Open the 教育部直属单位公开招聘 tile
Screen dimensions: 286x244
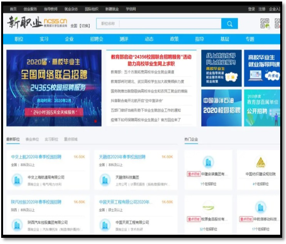(x=262, y=108)
